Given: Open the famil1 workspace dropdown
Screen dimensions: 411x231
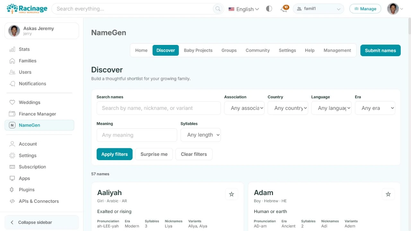Looking at the screenshot, I should pyautogui.click(x=318, y=9).
